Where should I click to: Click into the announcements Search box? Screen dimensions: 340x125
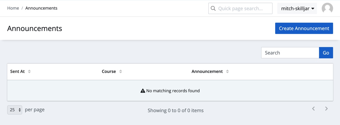(290, 53)
